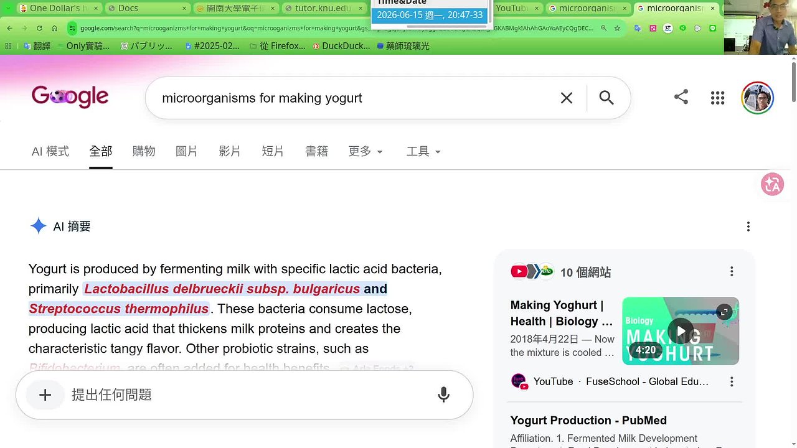Switch to 影片 videos tab

tap(230, 151)
